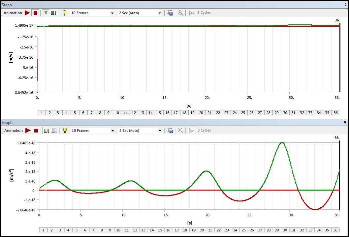Open the 2 Sec (Auto) duration dropdown
Image resolution: width=349 pixels, height=237 pixels.
coord(160,13)
